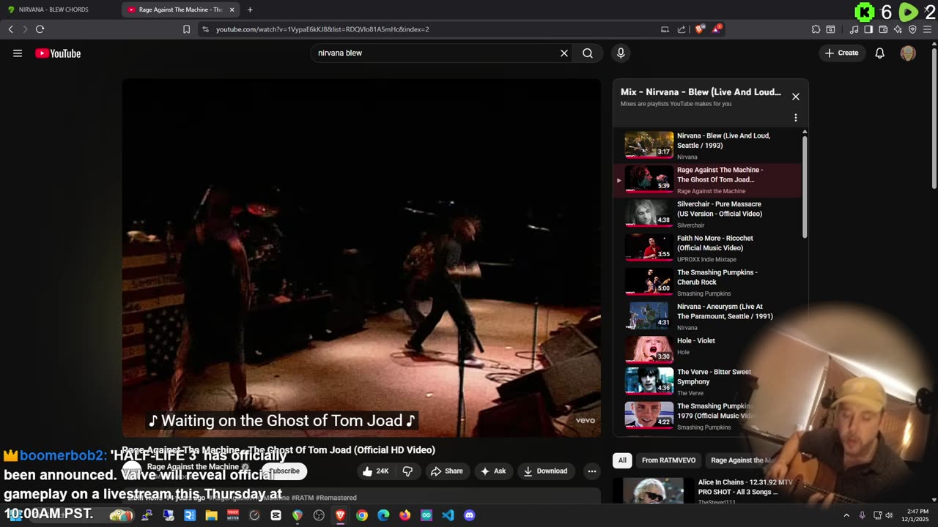Go back to the previous page

[10, 29]
